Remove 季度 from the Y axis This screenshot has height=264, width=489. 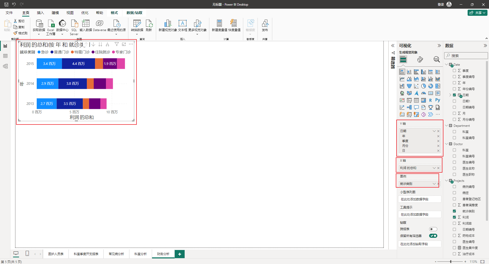pos(438,141)
